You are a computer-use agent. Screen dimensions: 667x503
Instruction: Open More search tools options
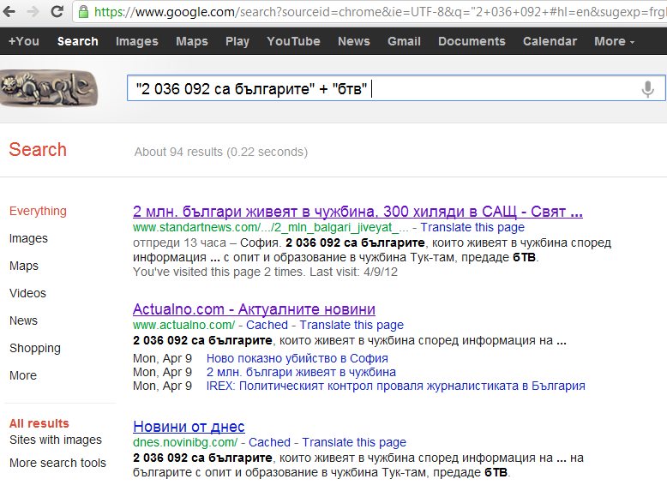click(57, 463)
